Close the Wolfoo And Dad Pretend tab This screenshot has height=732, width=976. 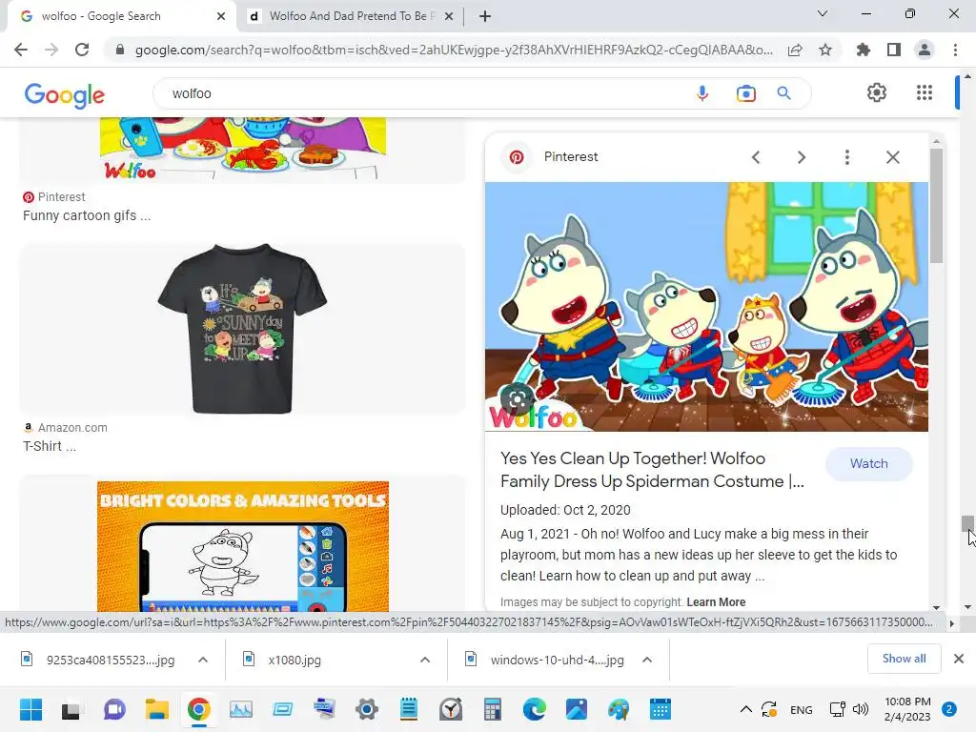point(448,16)
